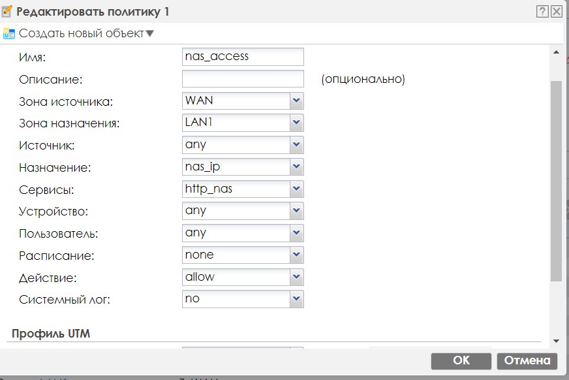Screen dimensions: 569x380
Task: Click the Описание text field
Action: coord(243,79)
